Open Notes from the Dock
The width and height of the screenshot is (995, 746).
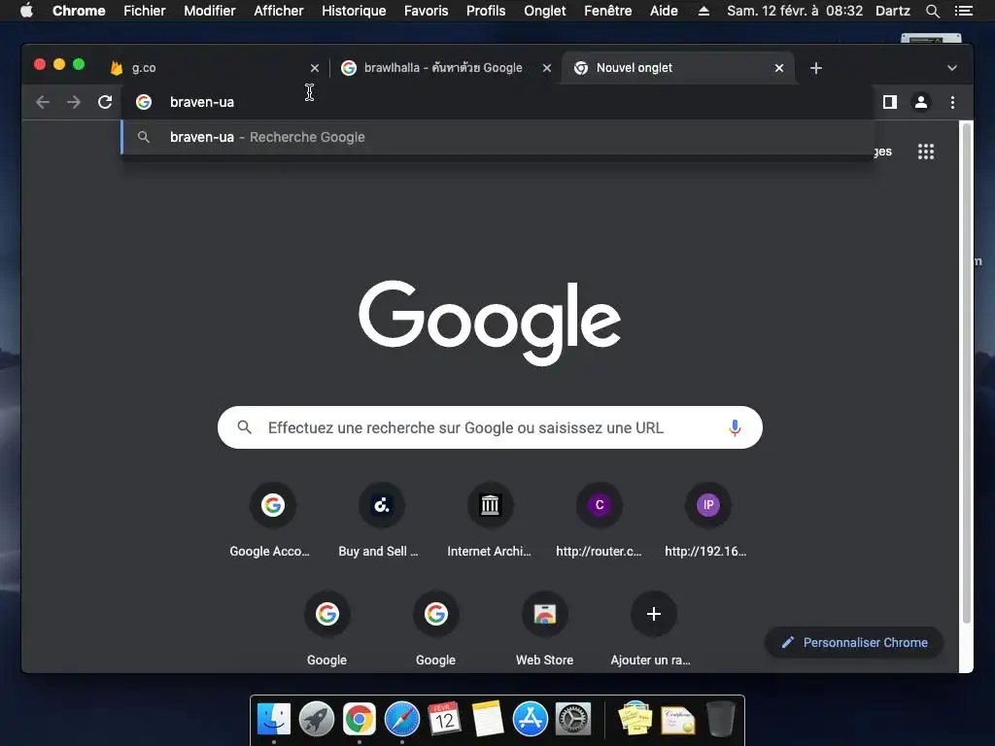(x=488, y=720)
